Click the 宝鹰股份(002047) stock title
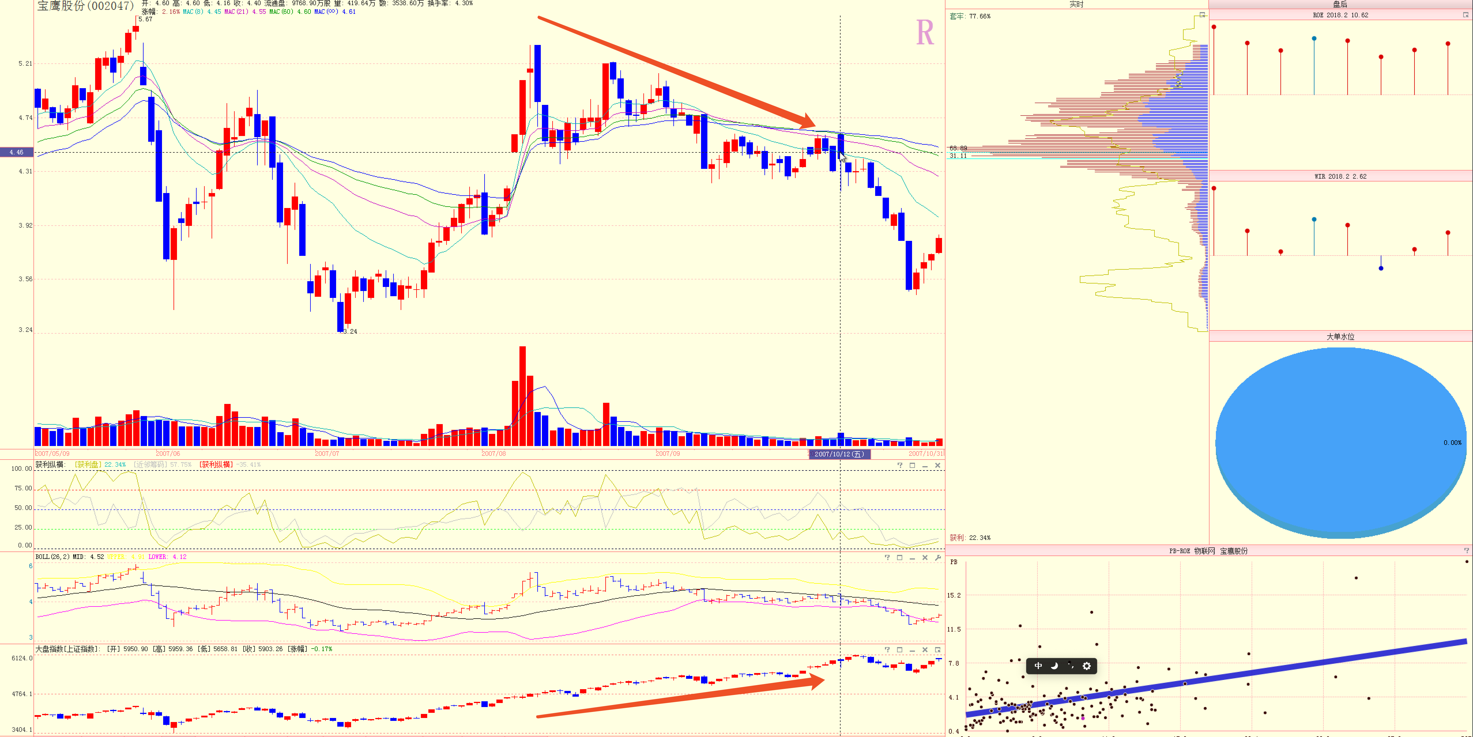 tap(86, 6)
